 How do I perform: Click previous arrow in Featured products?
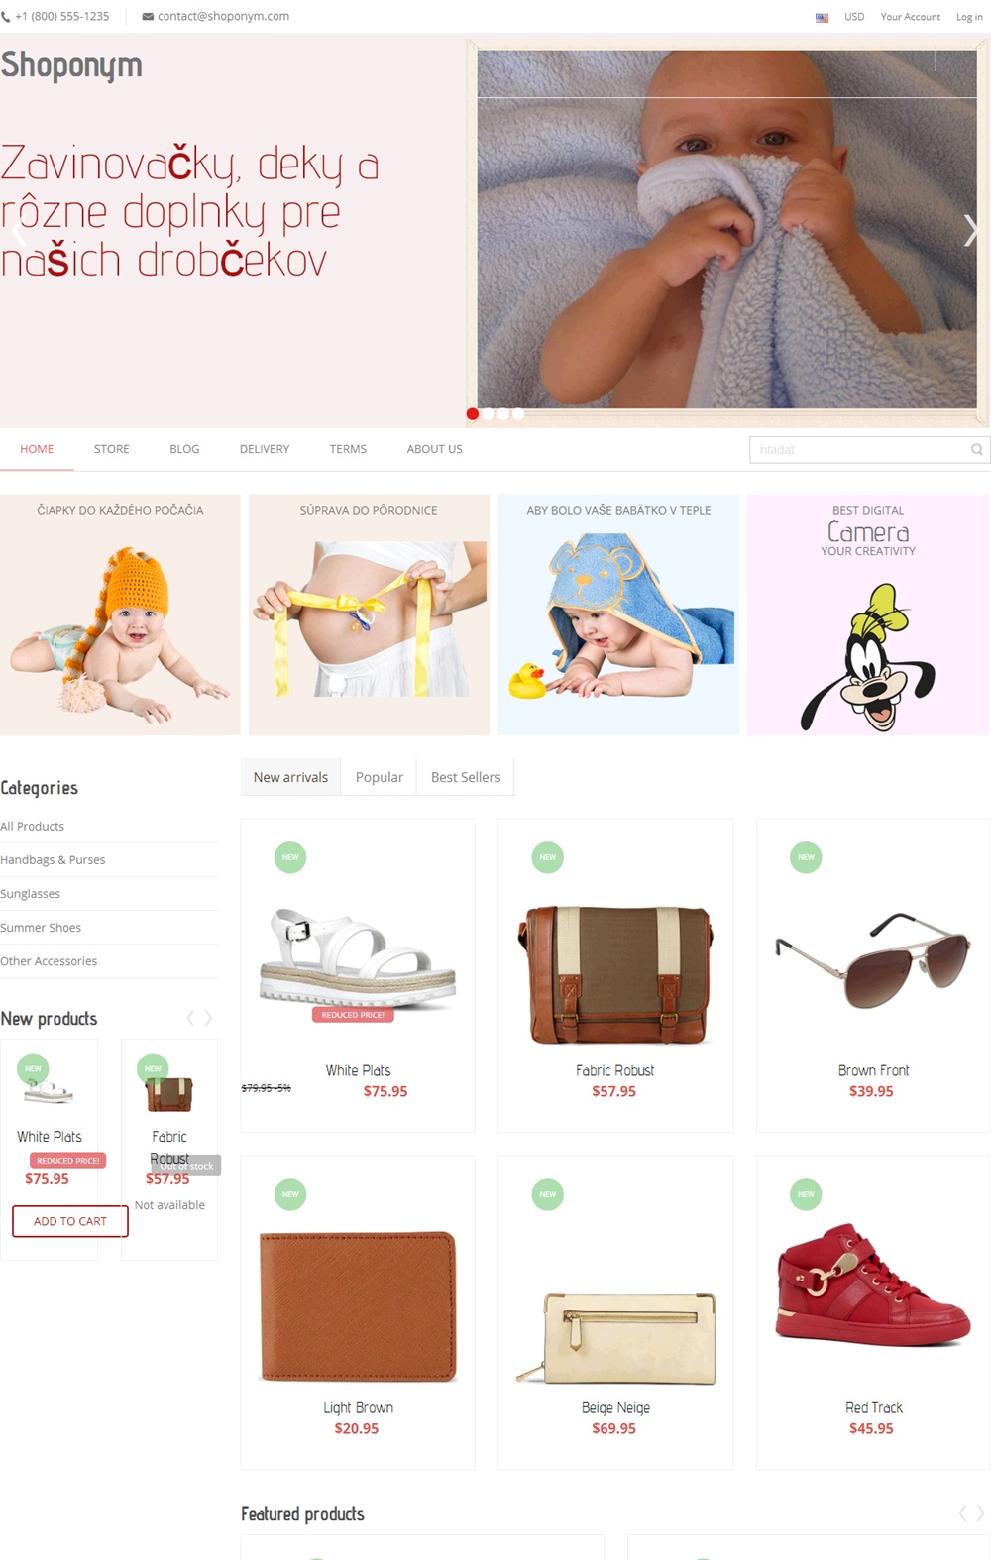coord(962,1513)
